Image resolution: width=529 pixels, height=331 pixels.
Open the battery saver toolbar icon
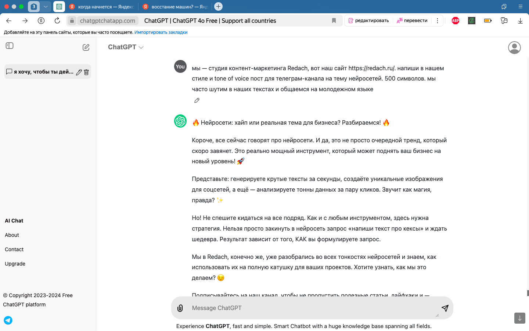point(488,21)
